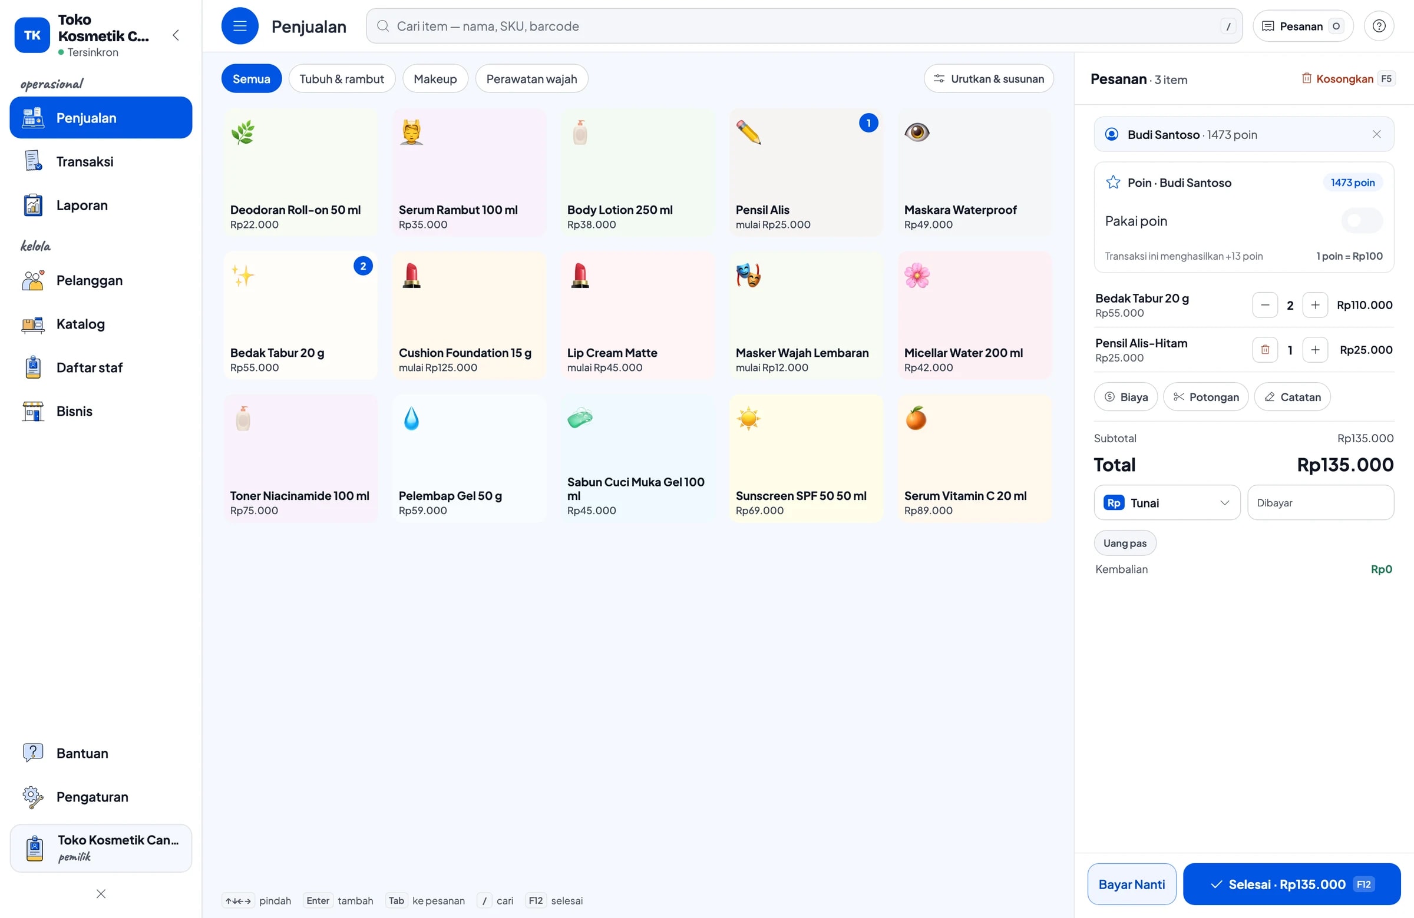This screenshot has height=918, width=1414.
Task: Select the Makeup category tab
Action: click(435, 79)
